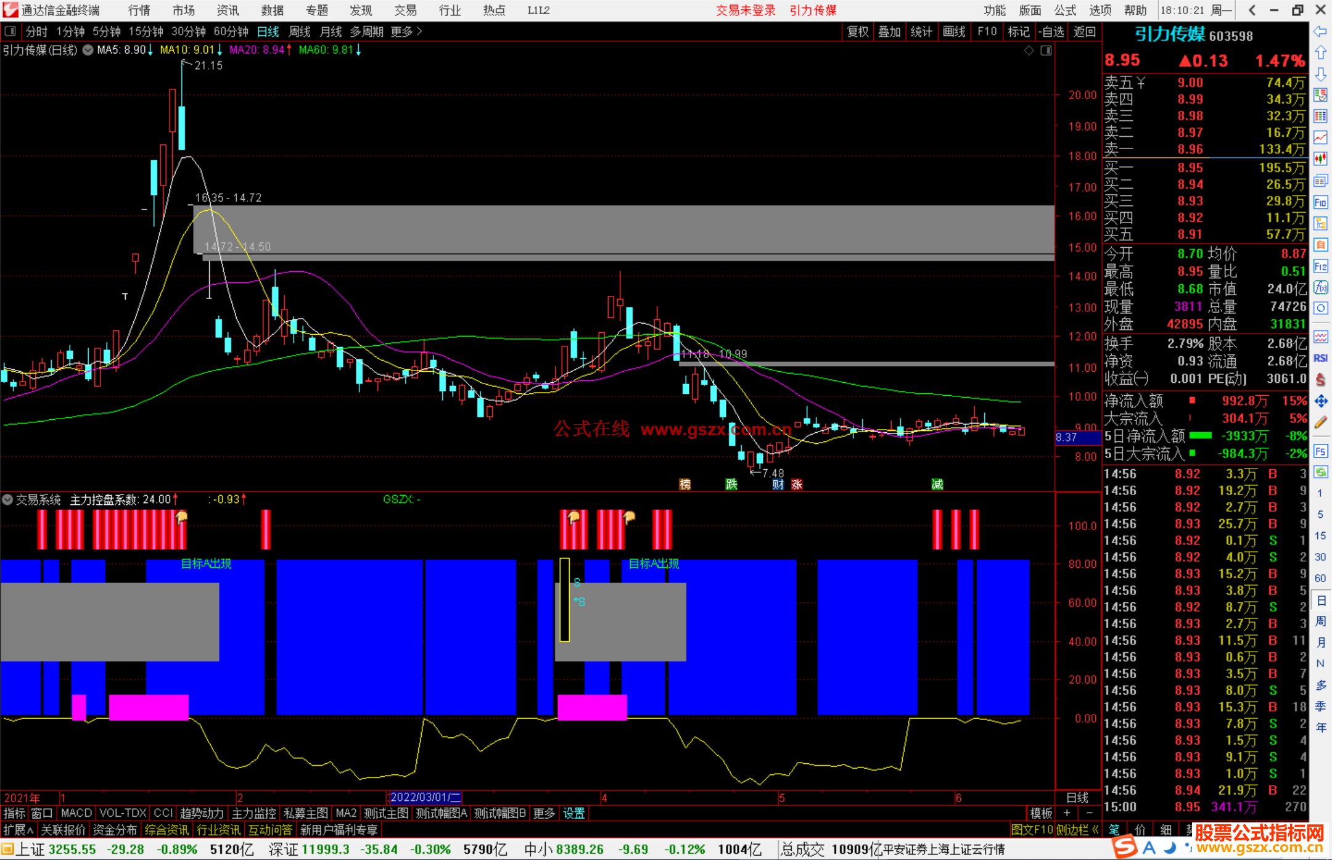Open the f(x) formula manager icon
The image size is (1332, 860).
[1320, 287]
